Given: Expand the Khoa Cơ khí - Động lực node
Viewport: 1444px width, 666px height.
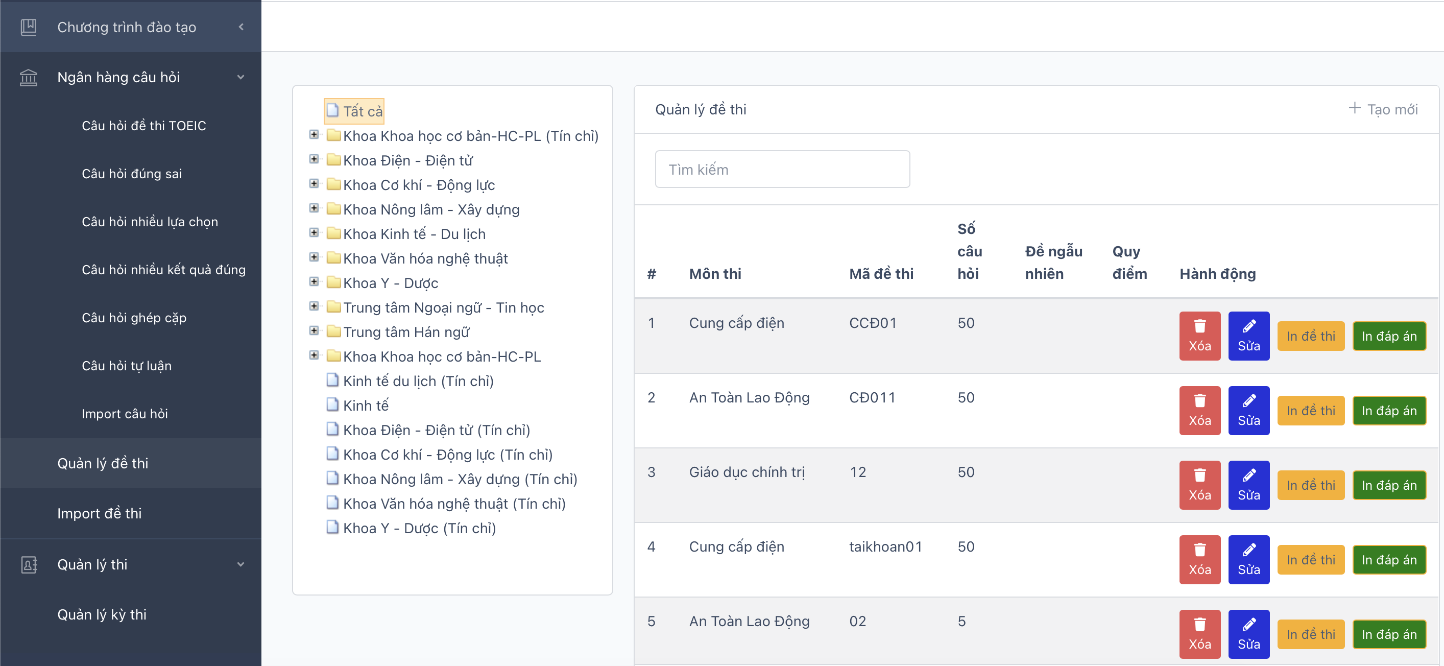Looking at the screenshot, I should click(x=314, y=184).
